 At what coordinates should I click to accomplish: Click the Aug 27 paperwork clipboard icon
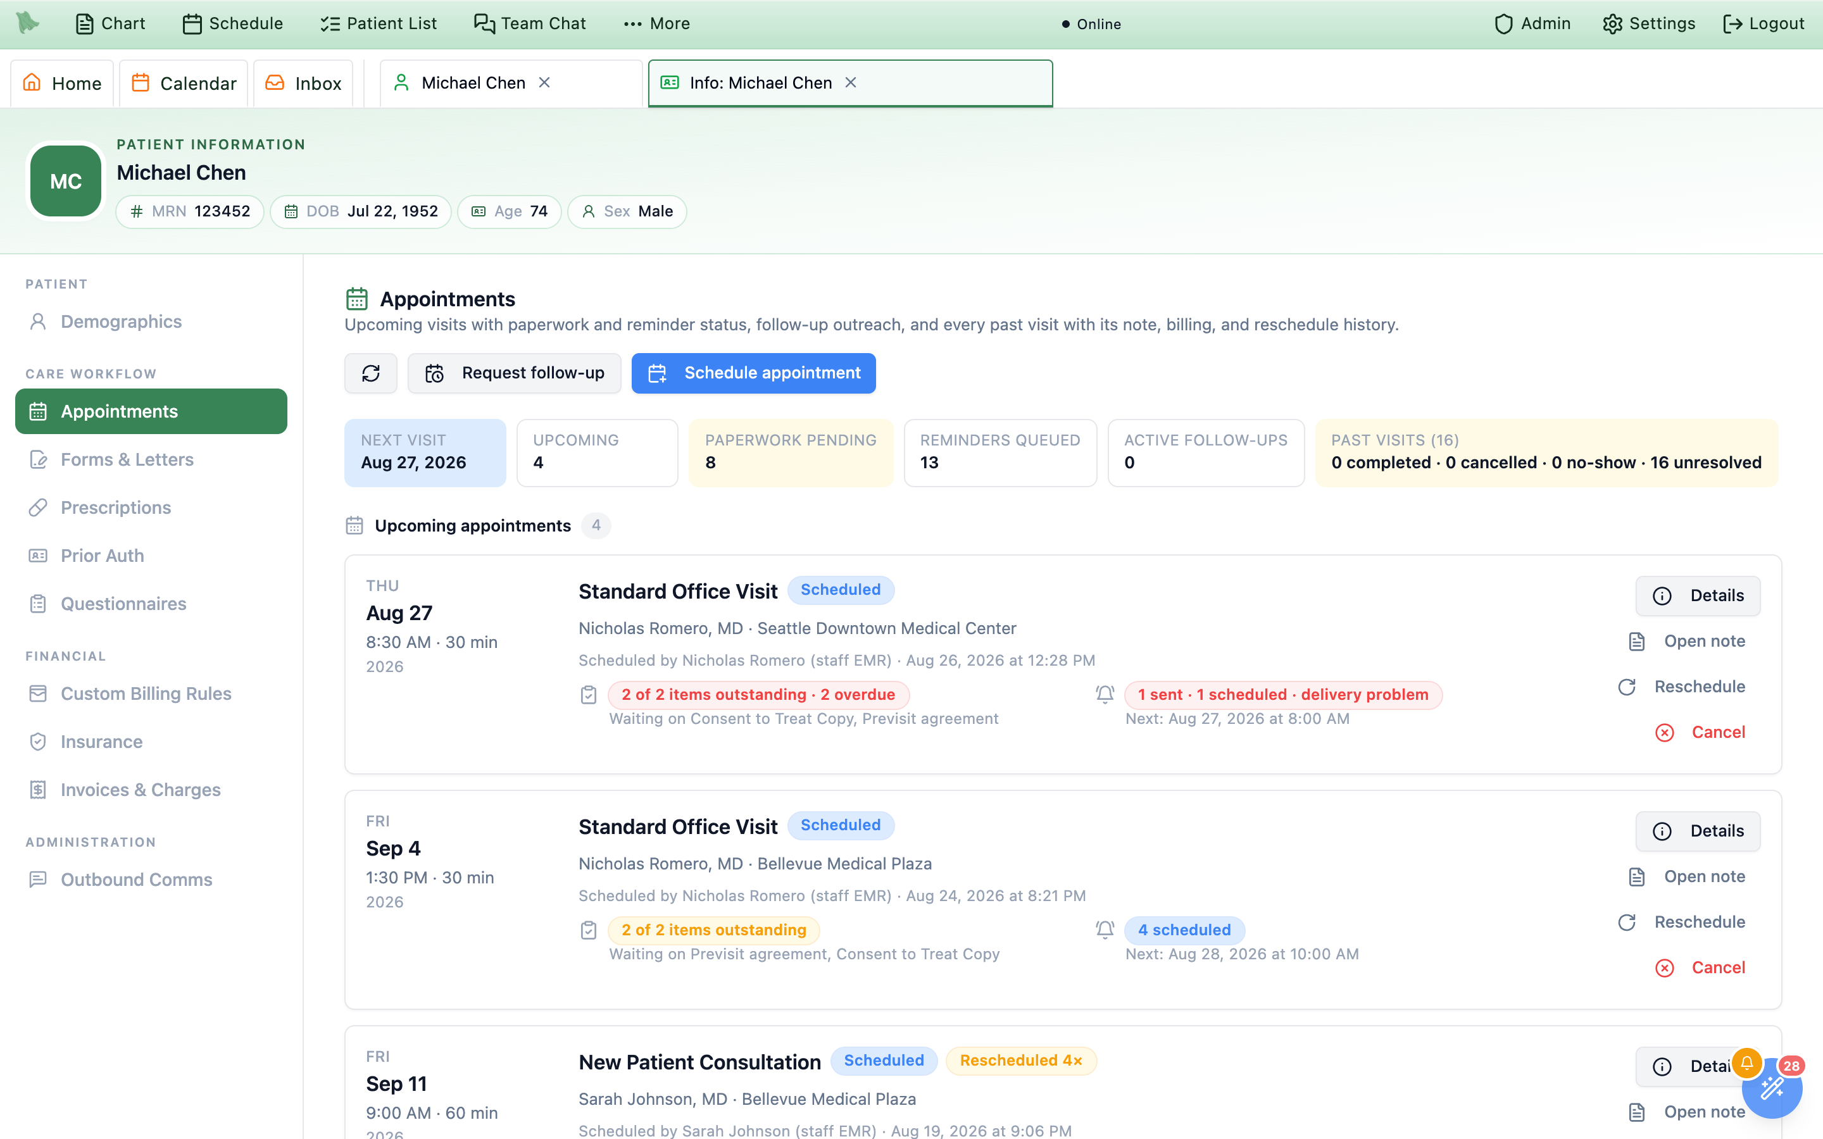point(589,695)
